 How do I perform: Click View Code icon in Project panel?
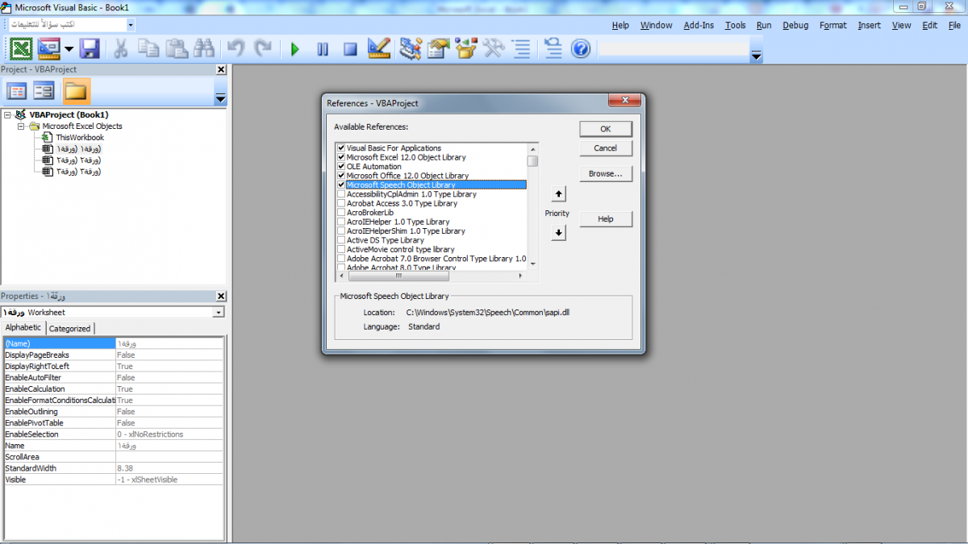click(x=16, y=91)
